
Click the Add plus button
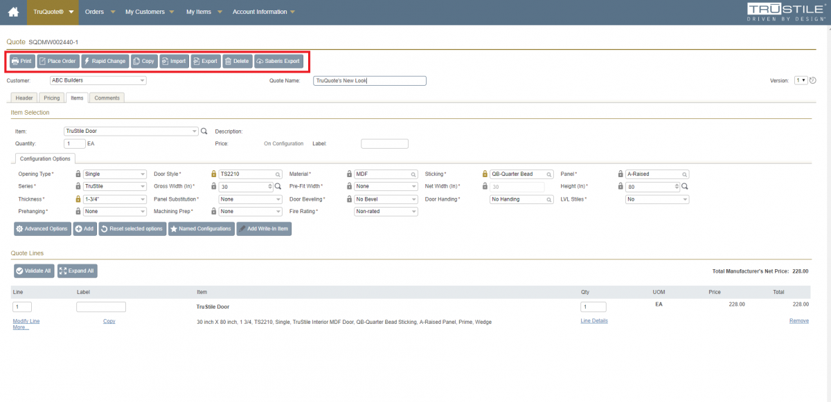point(84,228)
